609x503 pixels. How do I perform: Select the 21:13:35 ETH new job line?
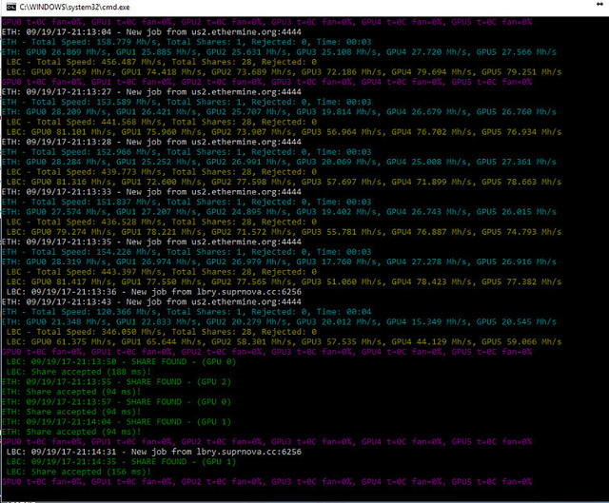(x=151, y=242)
